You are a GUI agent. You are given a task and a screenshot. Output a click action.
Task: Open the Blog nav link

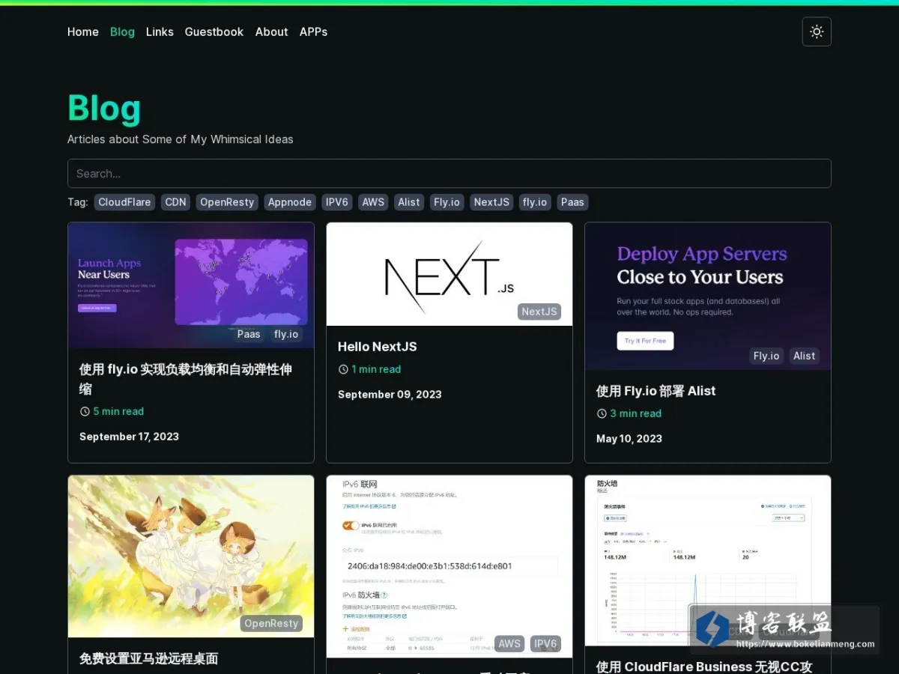[122, 31]
